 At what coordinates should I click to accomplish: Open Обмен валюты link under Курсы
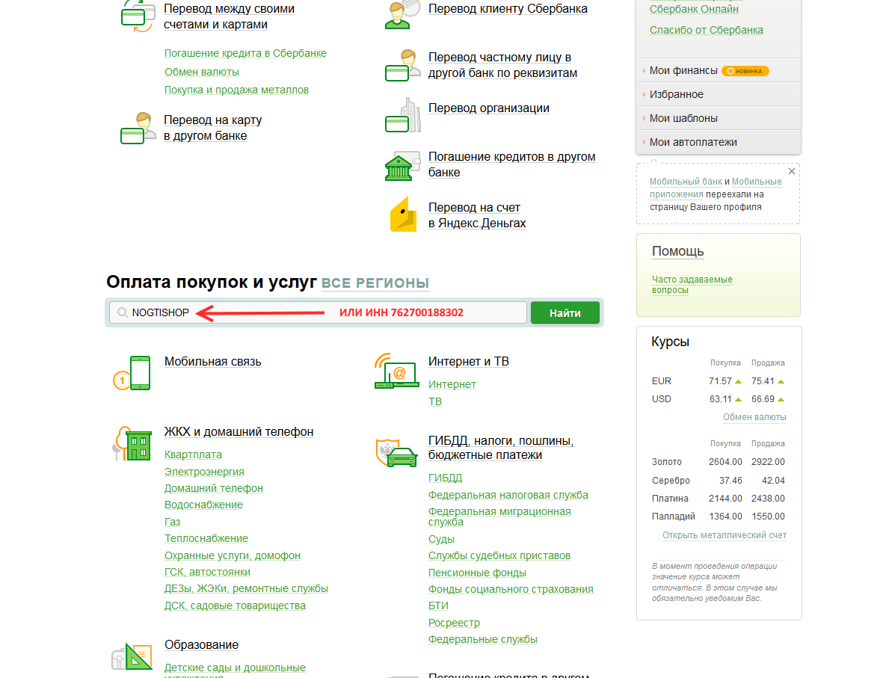(754, 417)
